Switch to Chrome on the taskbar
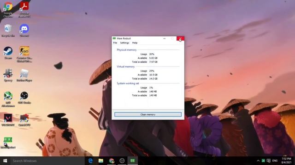 (x=112, y=161)
